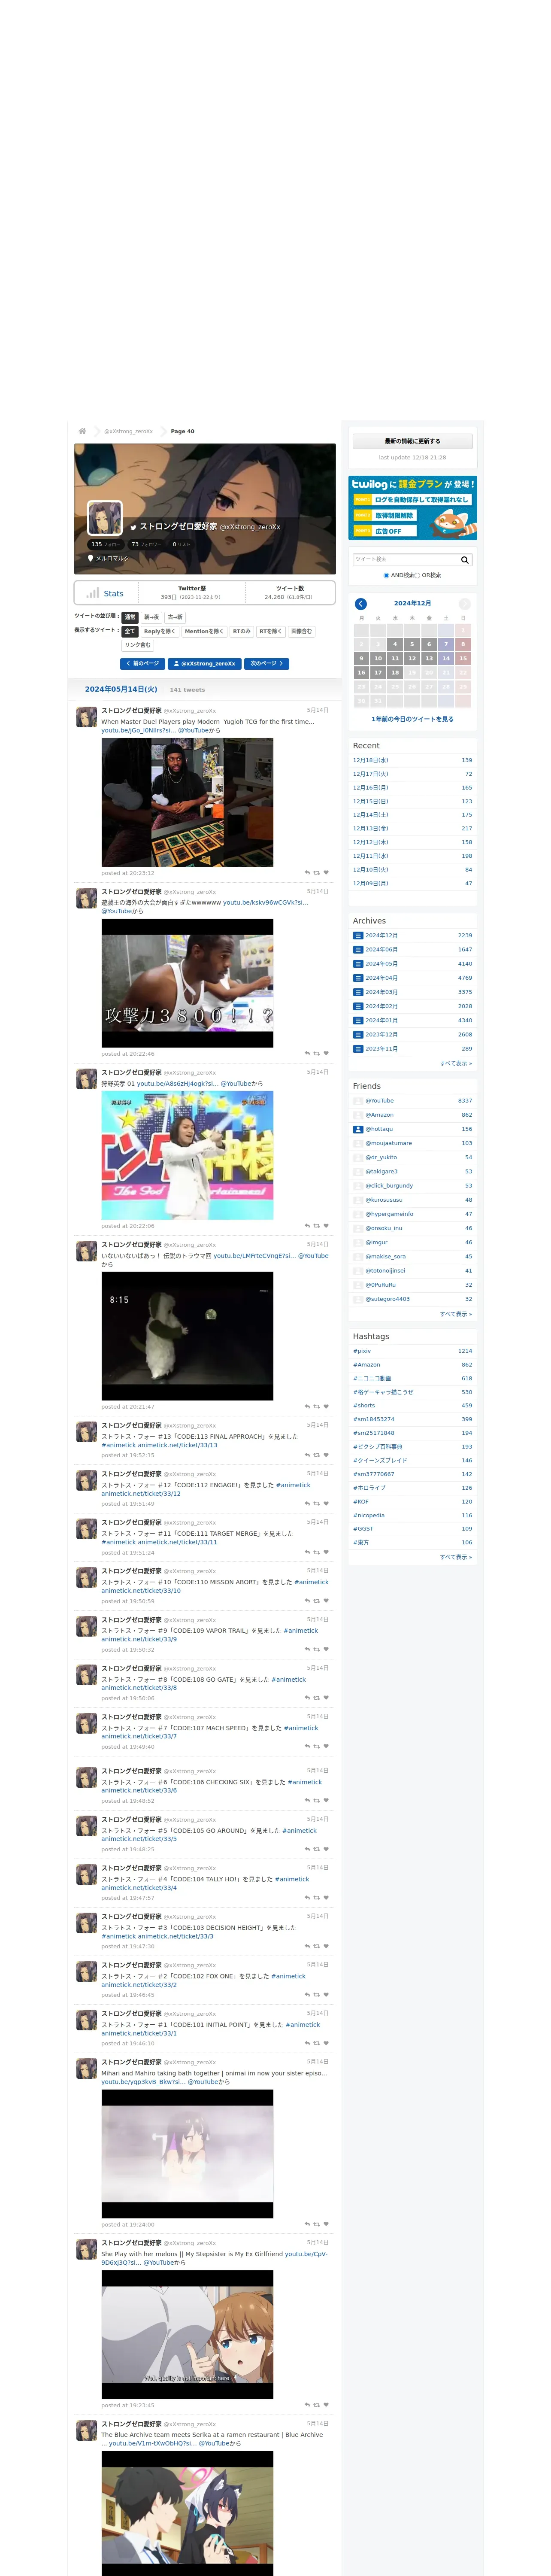551x2576 pixels.
Task: Expand Friends list with すべて表示
Action: coord(456,1314)
